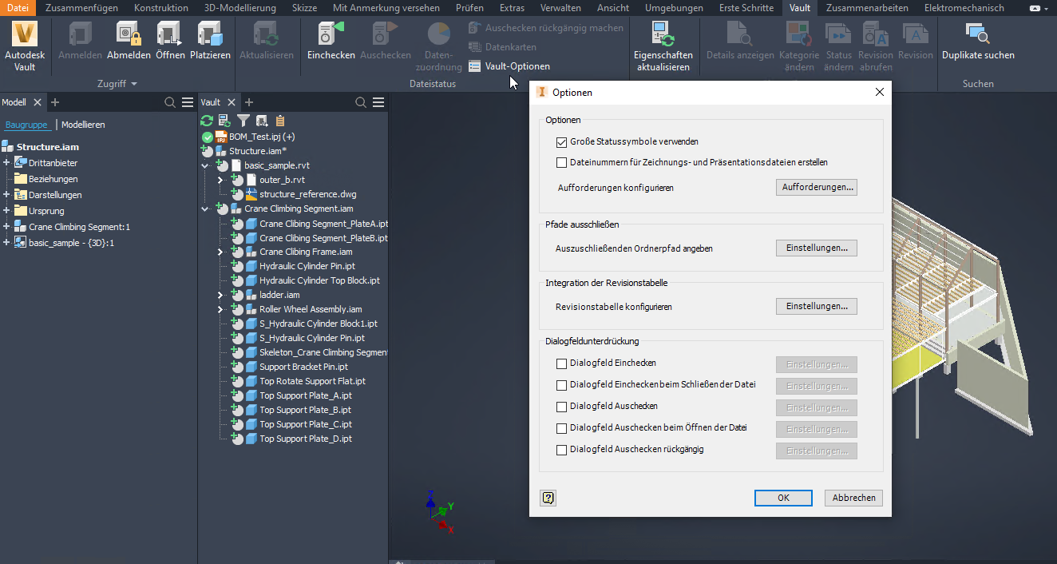Click the Einchecken icon
This screenshot has height=564, width=1057.
pyautogui.click(x=331, y=34)
